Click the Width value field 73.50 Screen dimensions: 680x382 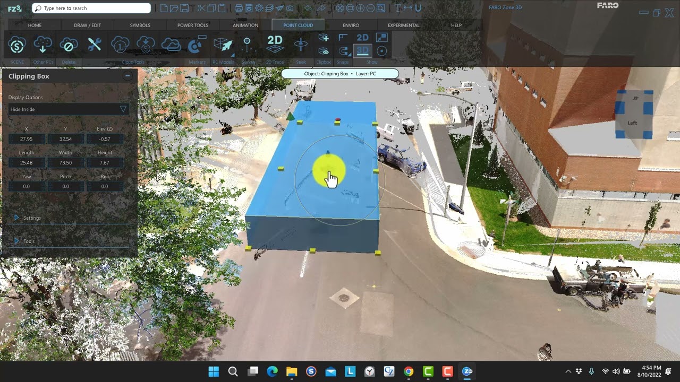pos(65,163)
